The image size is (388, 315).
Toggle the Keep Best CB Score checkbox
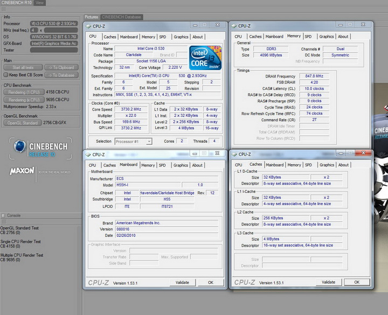pos(6,74)
